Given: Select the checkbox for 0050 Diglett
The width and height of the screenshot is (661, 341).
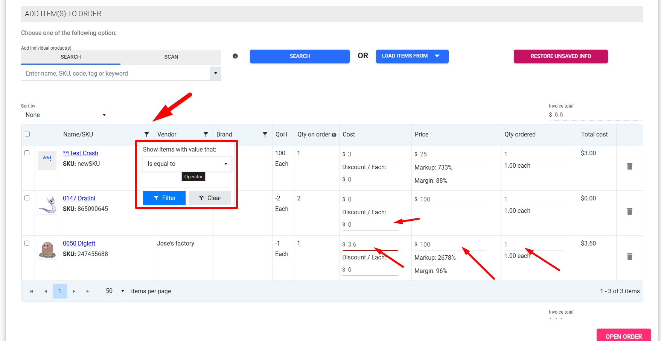Looking at the screenshot, I should [x=27, y=243].
